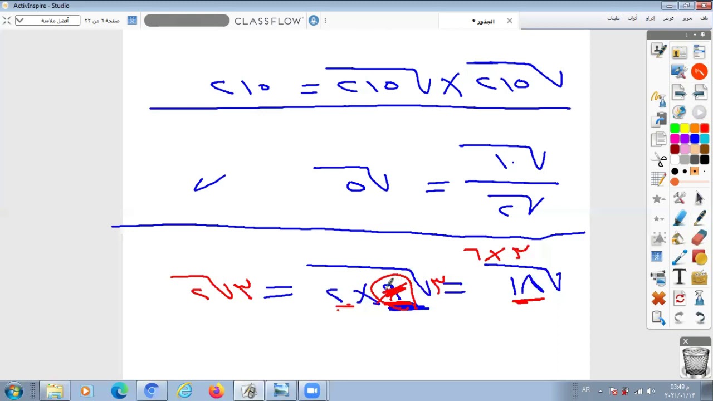Open Windows Start menu
This screenshot has height=401, width=713.
point(13,391)
